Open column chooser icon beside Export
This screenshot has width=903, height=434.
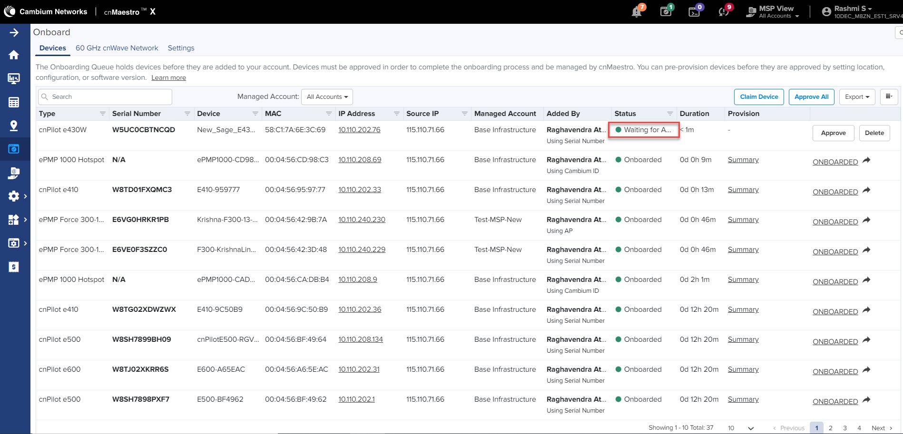pos(889,96)
